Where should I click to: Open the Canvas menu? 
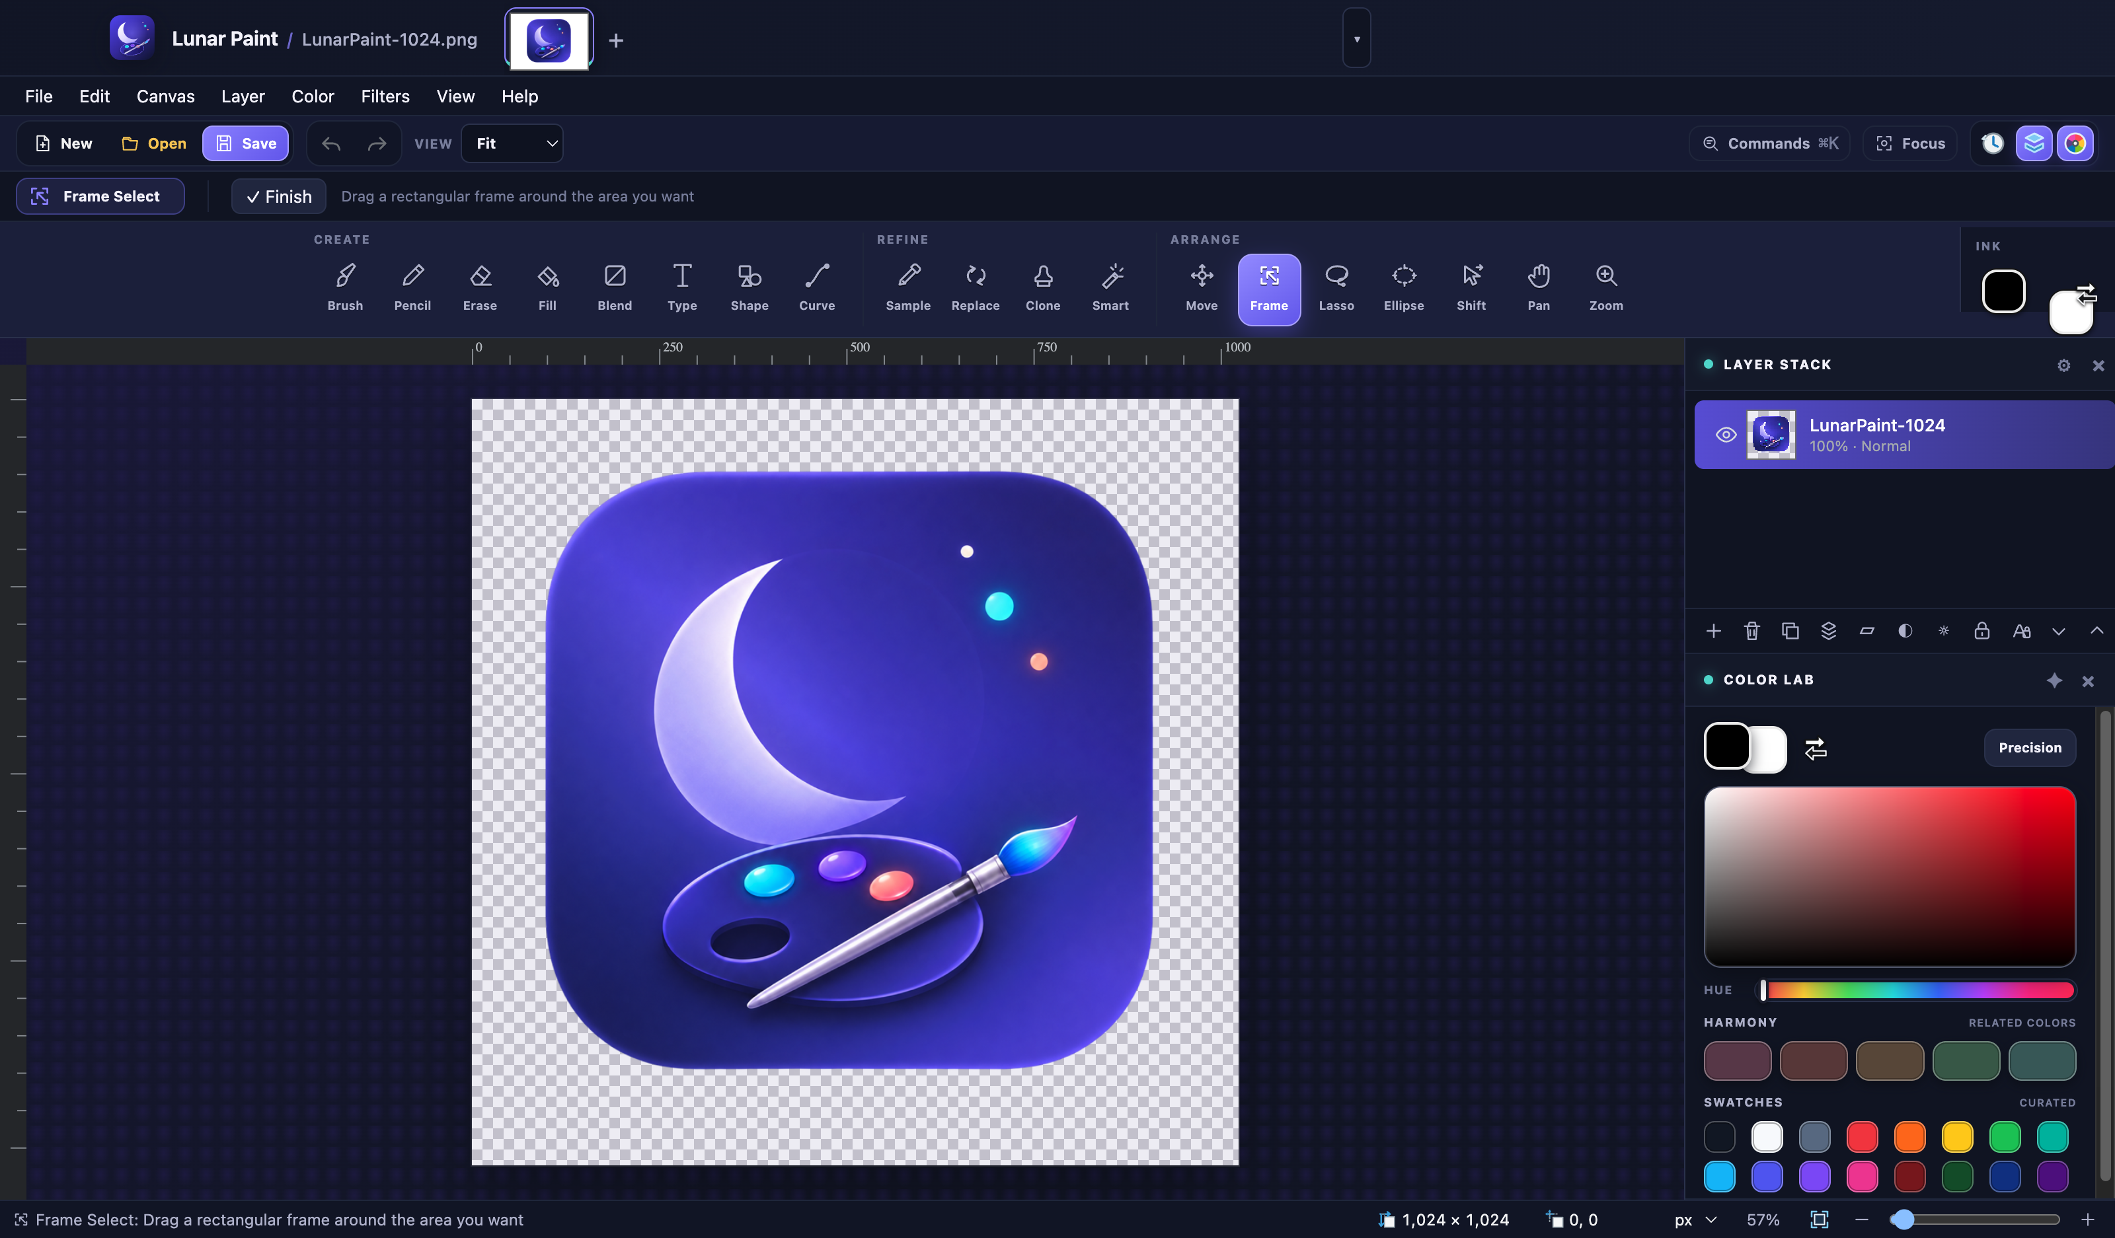coord(165,96)
